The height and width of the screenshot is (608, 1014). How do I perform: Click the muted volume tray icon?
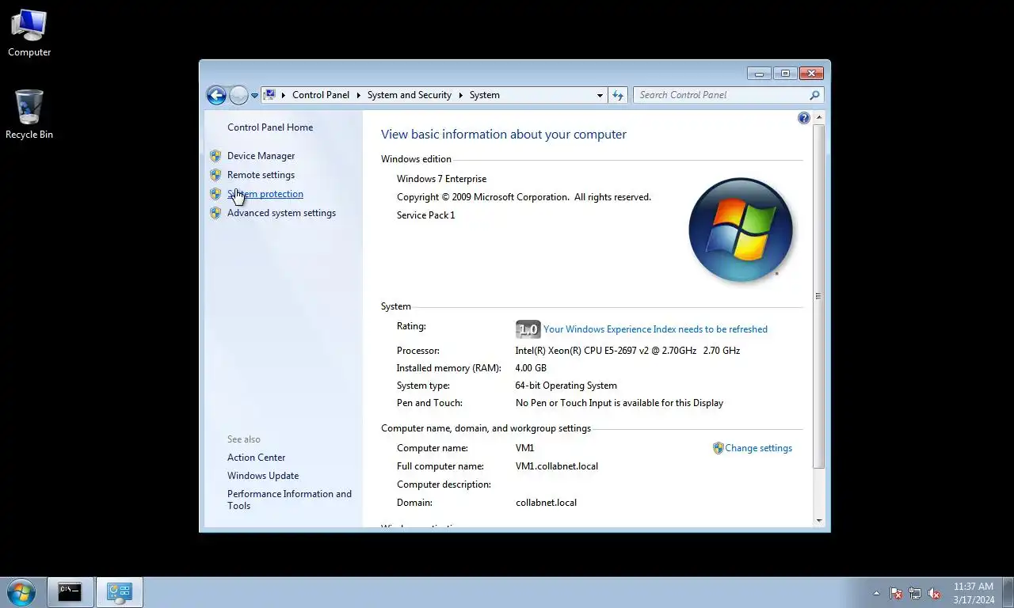click(x=934, y=593)
